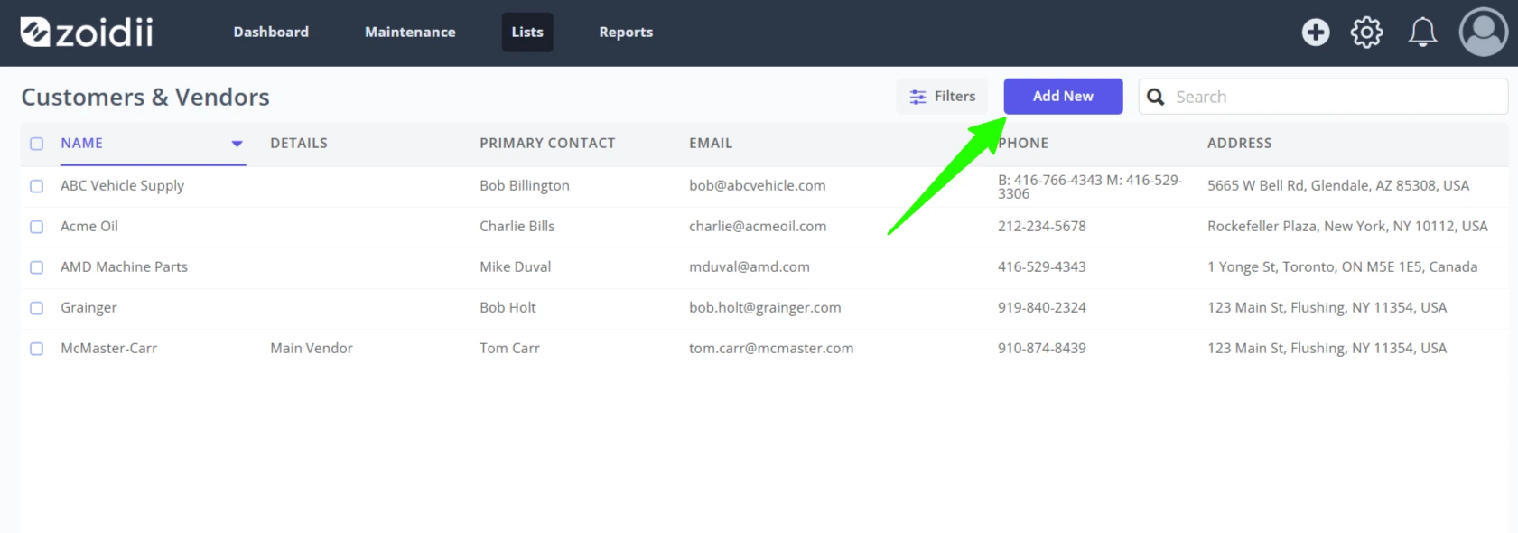Image resolution: width=1518 pixels, height=533 pixels.
Task: Open the McMaster-Carr record
Action: pyautogui.click(x=108, y=348)
